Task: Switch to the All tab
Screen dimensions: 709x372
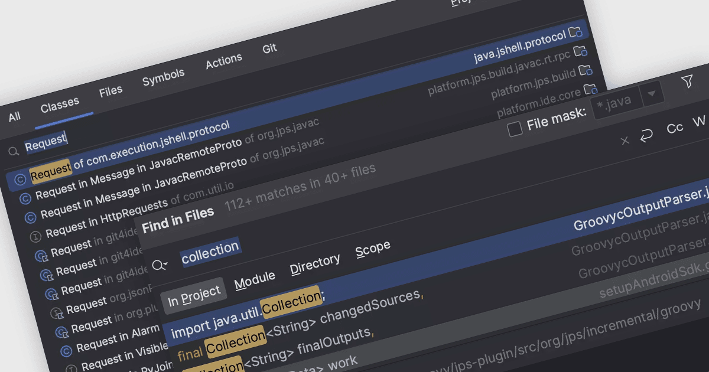Action: tap(14, 118)
